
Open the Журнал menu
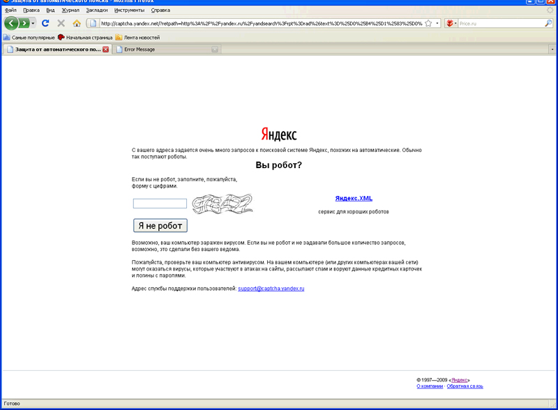point(70,10)
